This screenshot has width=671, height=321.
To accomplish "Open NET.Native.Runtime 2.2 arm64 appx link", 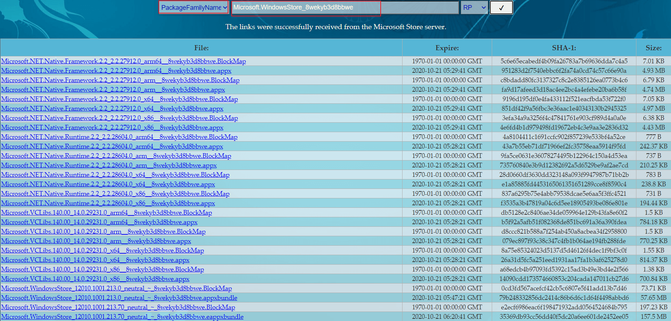I will (112, 146).
